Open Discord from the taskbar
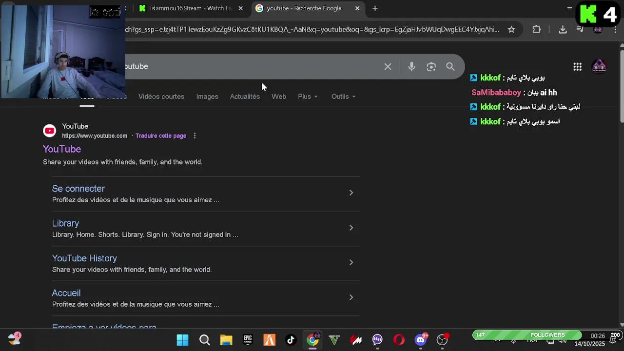Image resolution: width=624 pixels, height=351 pixels. (x=421, y=340)
